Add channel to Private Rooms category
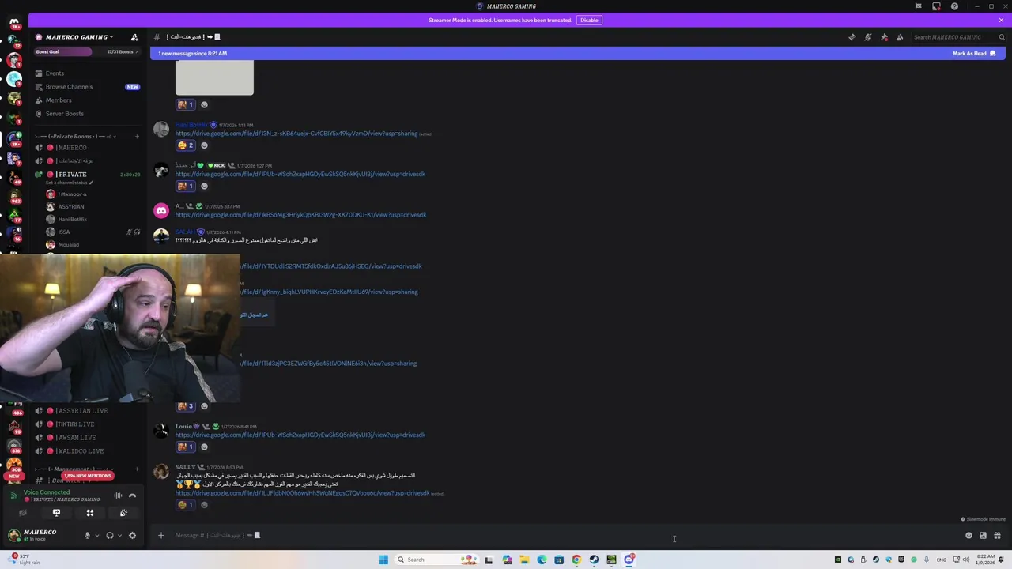 137,136
